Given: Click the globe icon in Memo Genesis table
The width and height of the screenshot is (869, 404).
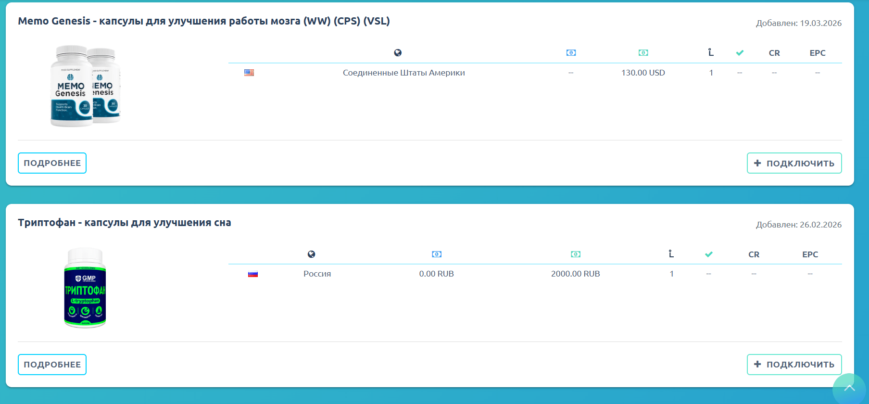Looking at the screenshot, I should point(398,53).
